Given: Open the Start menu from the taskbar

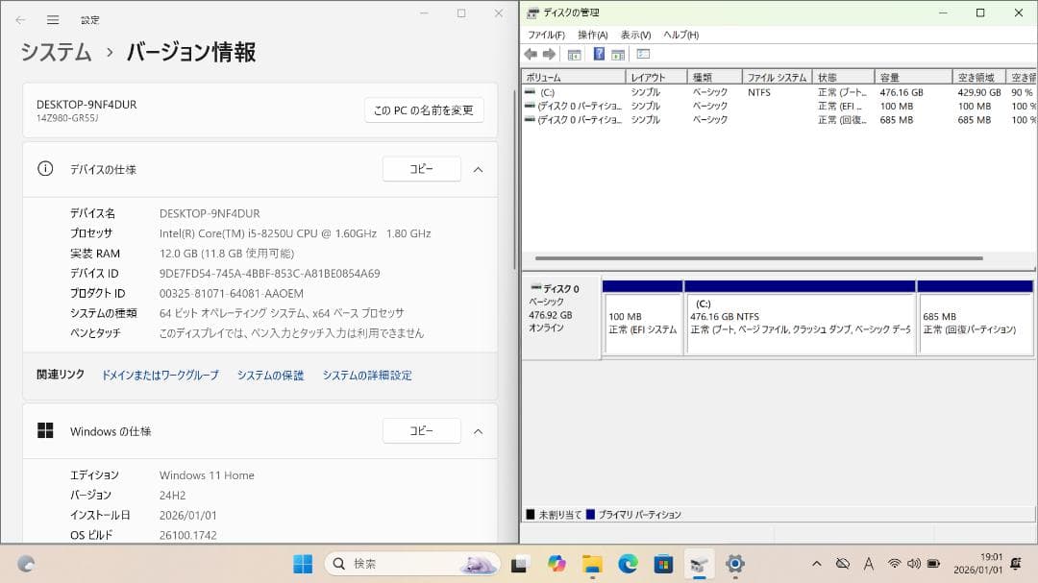Looking at the screenshot, I should [304, 564].
